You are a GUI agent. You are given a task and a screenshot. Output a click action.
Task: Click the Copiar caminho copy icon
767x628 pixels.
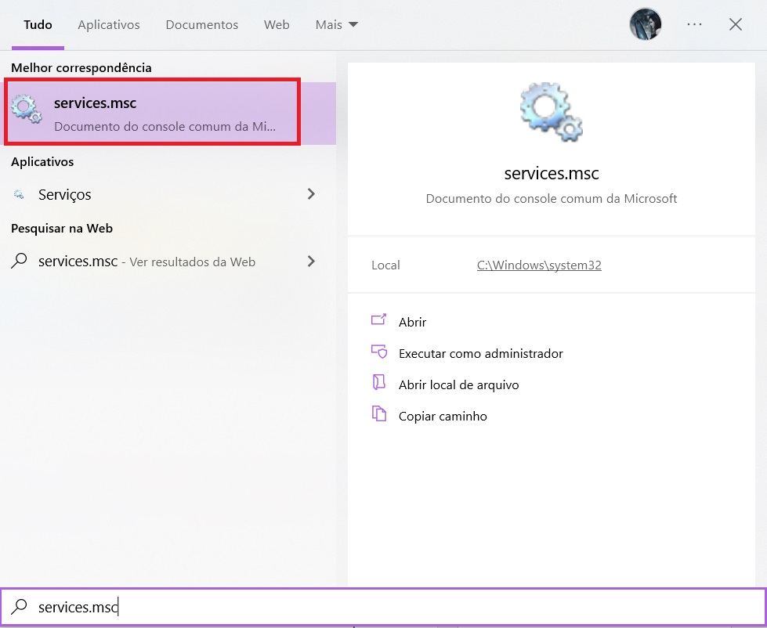click(379, 414)
